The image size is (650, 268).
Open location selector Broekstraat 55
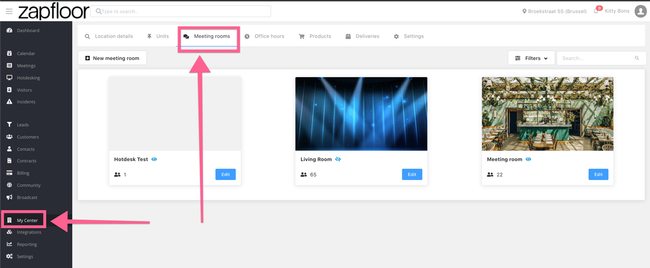pos(554,11)
